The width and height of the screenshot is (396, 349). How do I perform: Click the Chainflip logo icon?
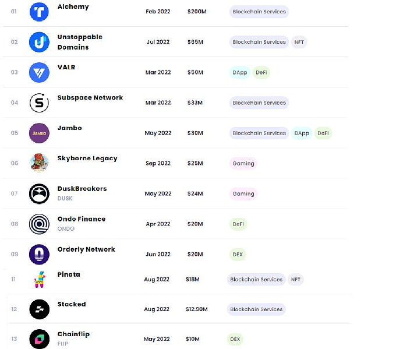pyautogui.click(x=40, y=339)
